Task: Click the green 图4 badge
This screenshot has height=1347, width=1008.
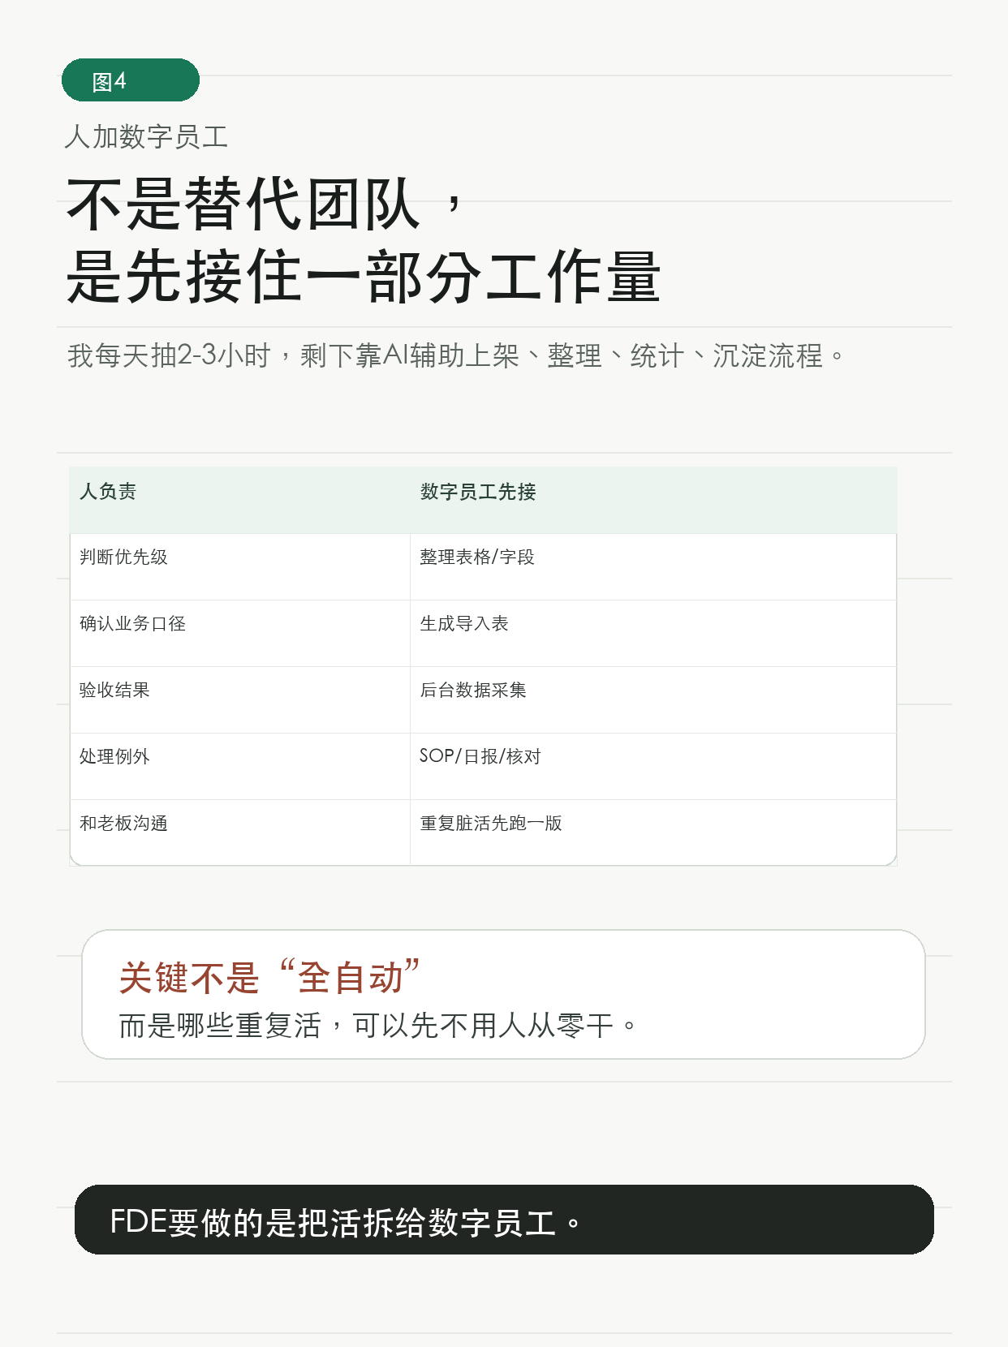Action: point(131,80)
